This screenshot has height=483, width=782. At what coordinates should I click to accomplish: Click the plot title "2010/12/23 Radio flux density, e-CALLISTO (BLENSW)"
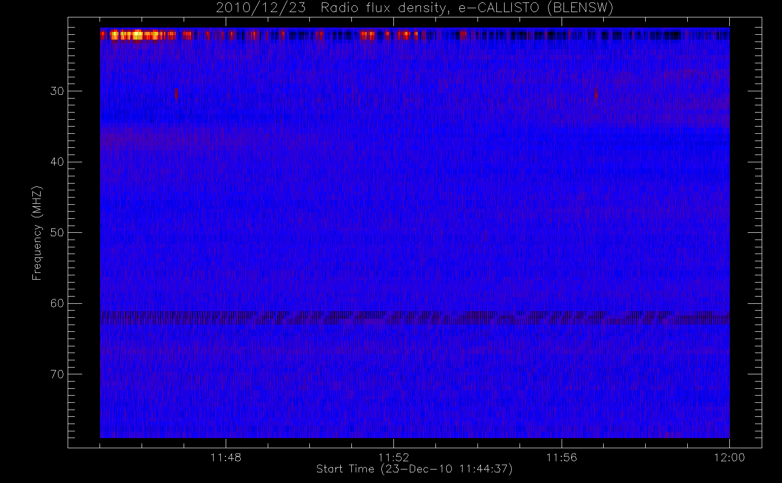click(415, 8)
